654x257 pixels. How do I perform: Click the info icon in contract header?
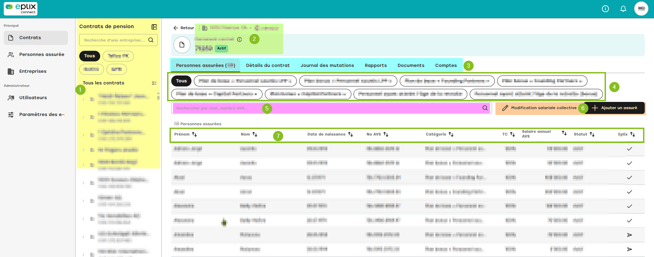click(240, 39)
